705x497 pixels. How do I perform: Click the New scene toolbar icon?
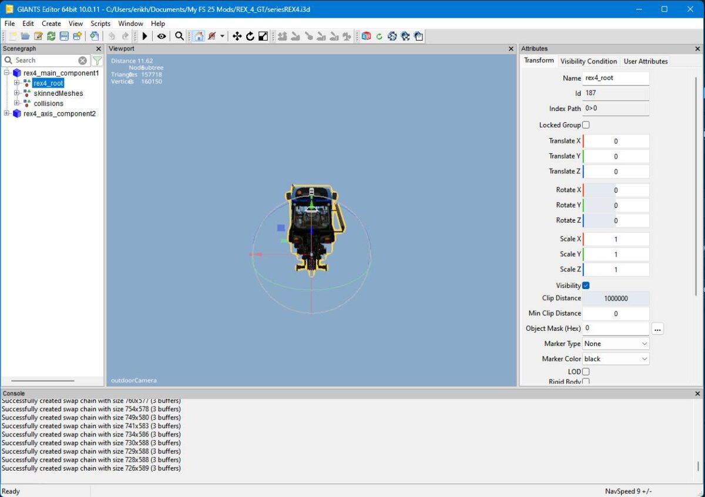click(x=13, y=36)
